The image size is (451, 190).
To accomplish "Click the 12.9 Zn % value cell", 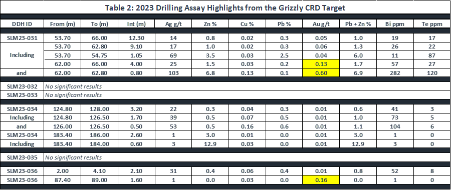I will tap(210, 144).
